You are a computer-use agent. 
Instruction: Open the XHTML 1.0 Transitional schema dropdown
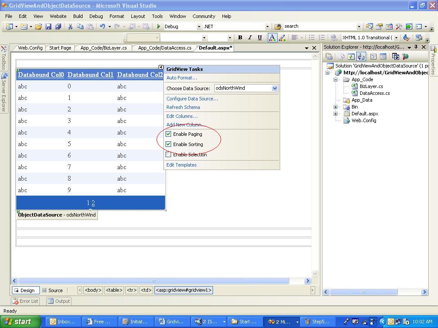(396, 38)
